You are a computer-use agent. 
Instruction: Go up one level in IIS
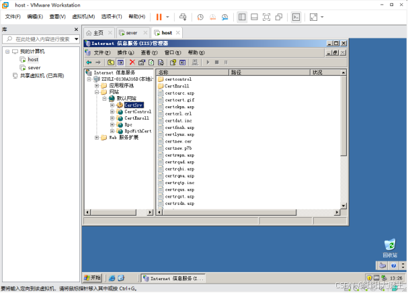[x=111, y=62]
